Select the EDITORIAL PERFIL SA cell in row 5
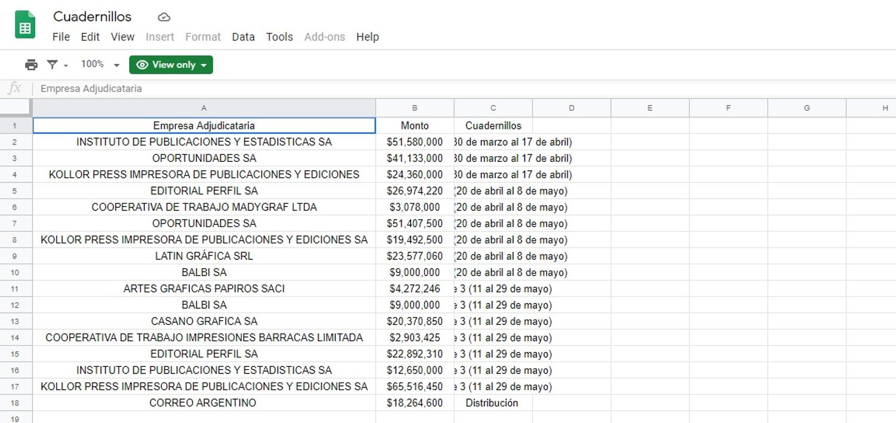 [204, 191]
